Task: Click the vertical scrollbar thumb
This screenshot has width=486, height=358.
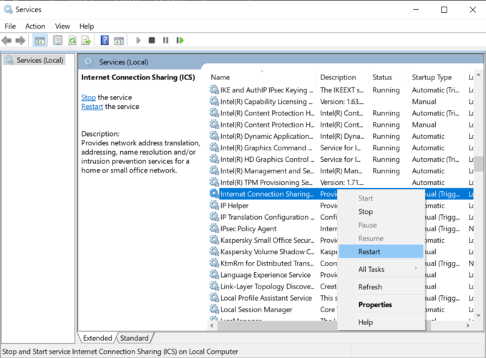Action: (x=479, y=164)
